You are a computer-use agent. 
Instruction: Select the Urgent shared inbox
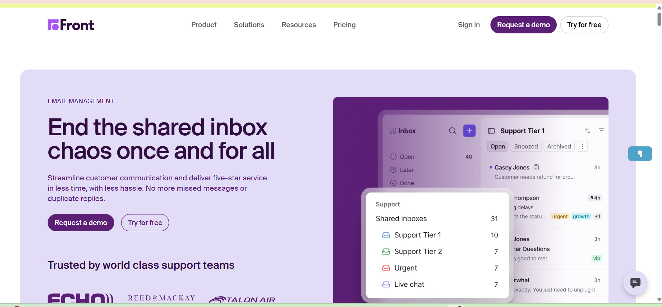point(406,268)
